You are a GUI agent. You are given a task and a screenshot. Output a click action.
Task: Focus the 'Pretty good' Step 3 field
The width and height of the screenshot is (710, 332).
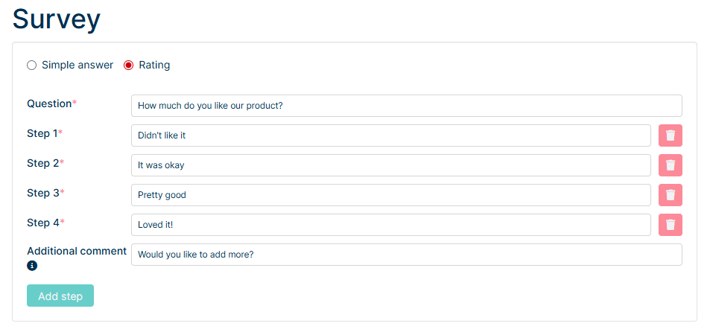coord(390,195)
